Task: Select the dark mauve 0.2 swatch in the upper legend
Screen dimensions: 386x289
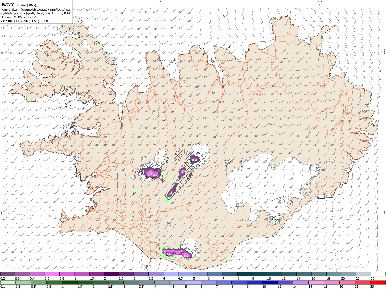Action: click(8, 274)
